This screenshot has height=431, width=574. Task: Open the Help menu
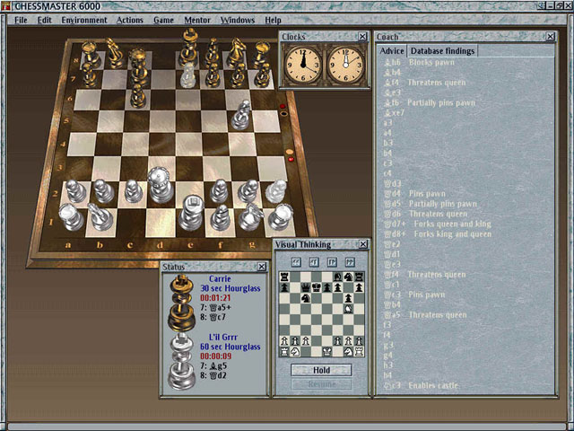tap(273, 20)
